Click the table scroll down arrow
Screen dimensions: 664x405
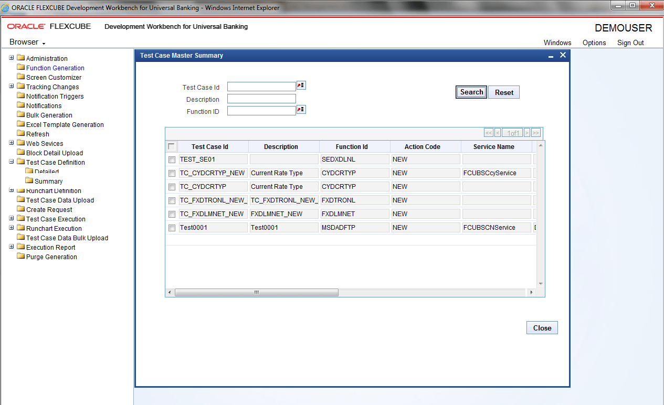541,284
